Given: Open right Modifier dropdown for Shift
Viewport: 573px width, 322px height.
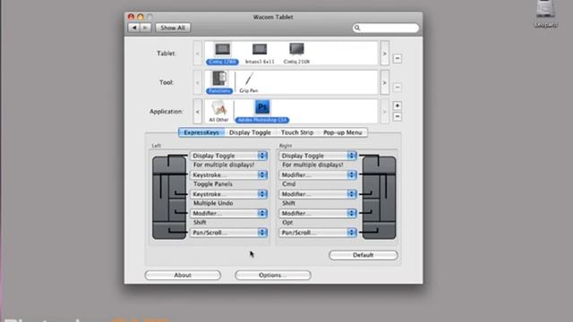Looking at the screenshot, I should click(x=318, y=194).
